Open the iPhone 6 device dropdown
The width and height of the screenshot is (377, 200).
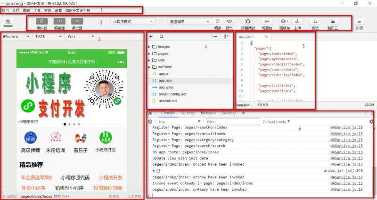click(16, 36)
